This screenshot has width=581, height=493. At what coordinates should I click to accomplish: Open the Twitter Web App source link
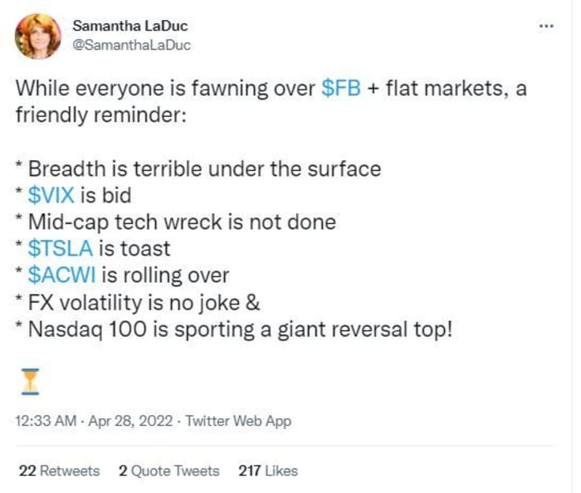coord(238,421)
